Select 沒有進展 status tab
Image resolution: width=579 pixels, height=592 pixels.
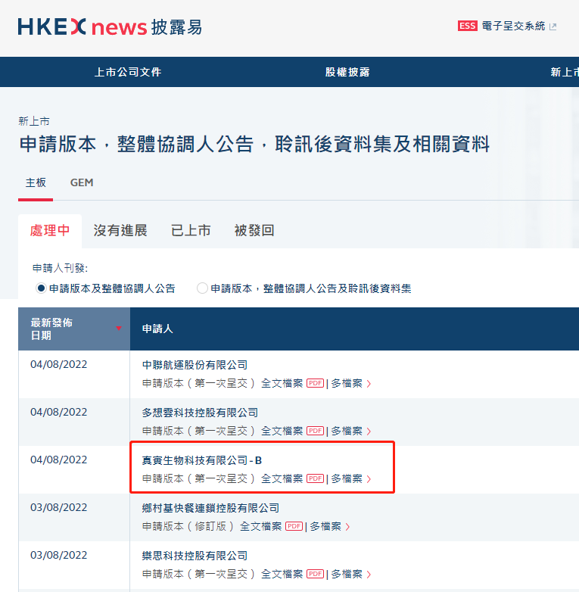pos(120,230)
